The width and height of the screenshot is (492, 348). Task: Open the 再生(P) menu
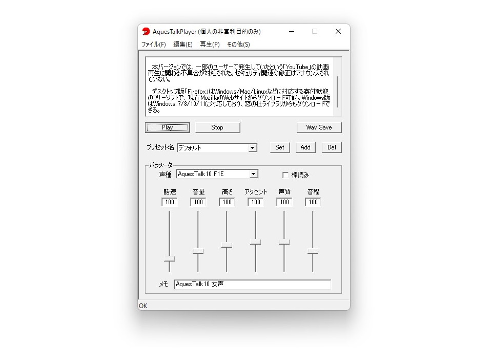click(x=209, y=45)
